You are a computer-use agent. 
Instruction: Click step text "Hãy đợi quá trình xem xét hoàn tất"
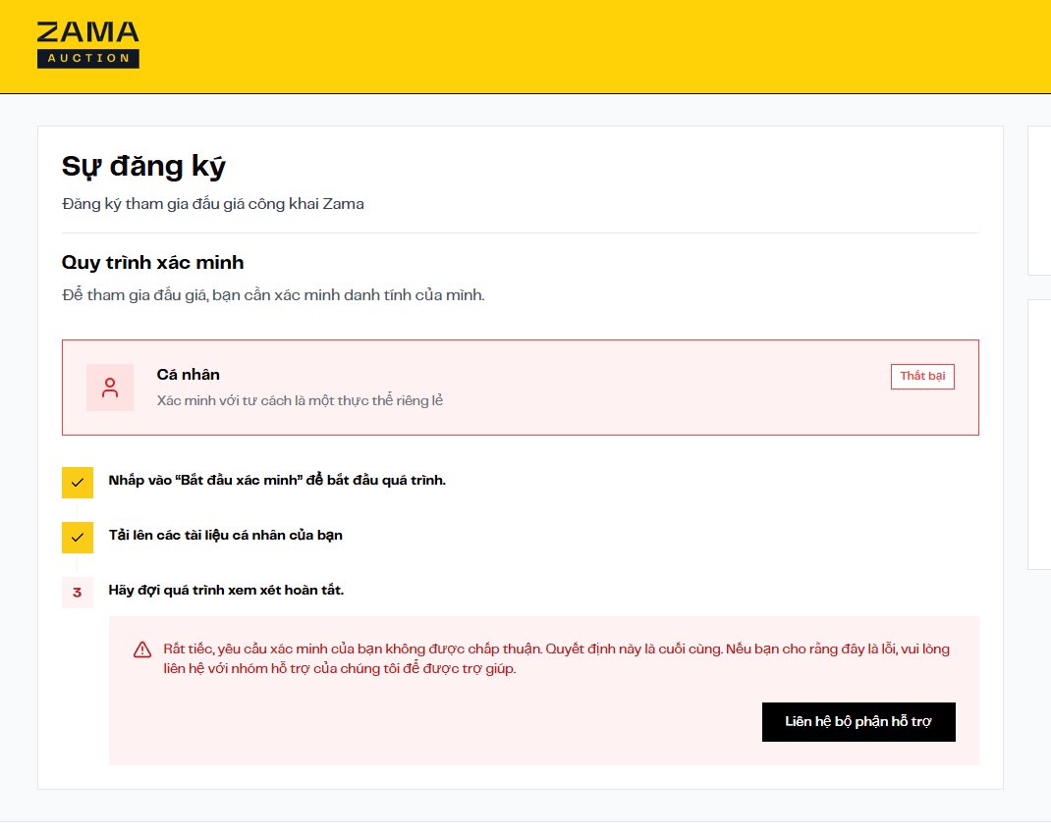[226, 590]
